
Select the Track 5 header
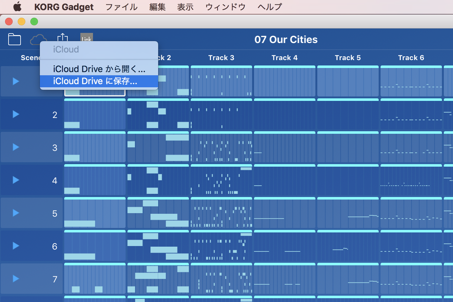(348, 58)
